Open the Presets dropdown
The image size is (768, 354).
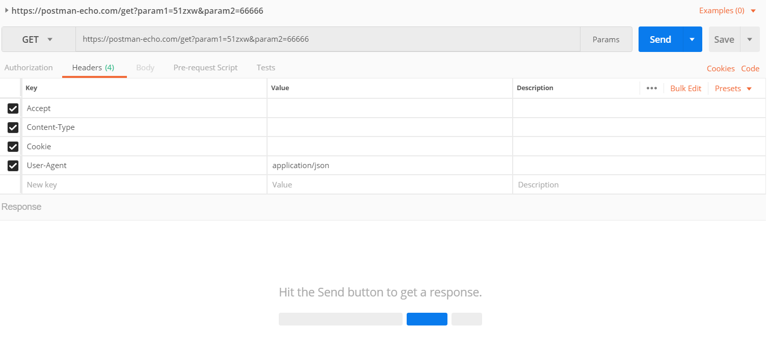click(733, 89)
